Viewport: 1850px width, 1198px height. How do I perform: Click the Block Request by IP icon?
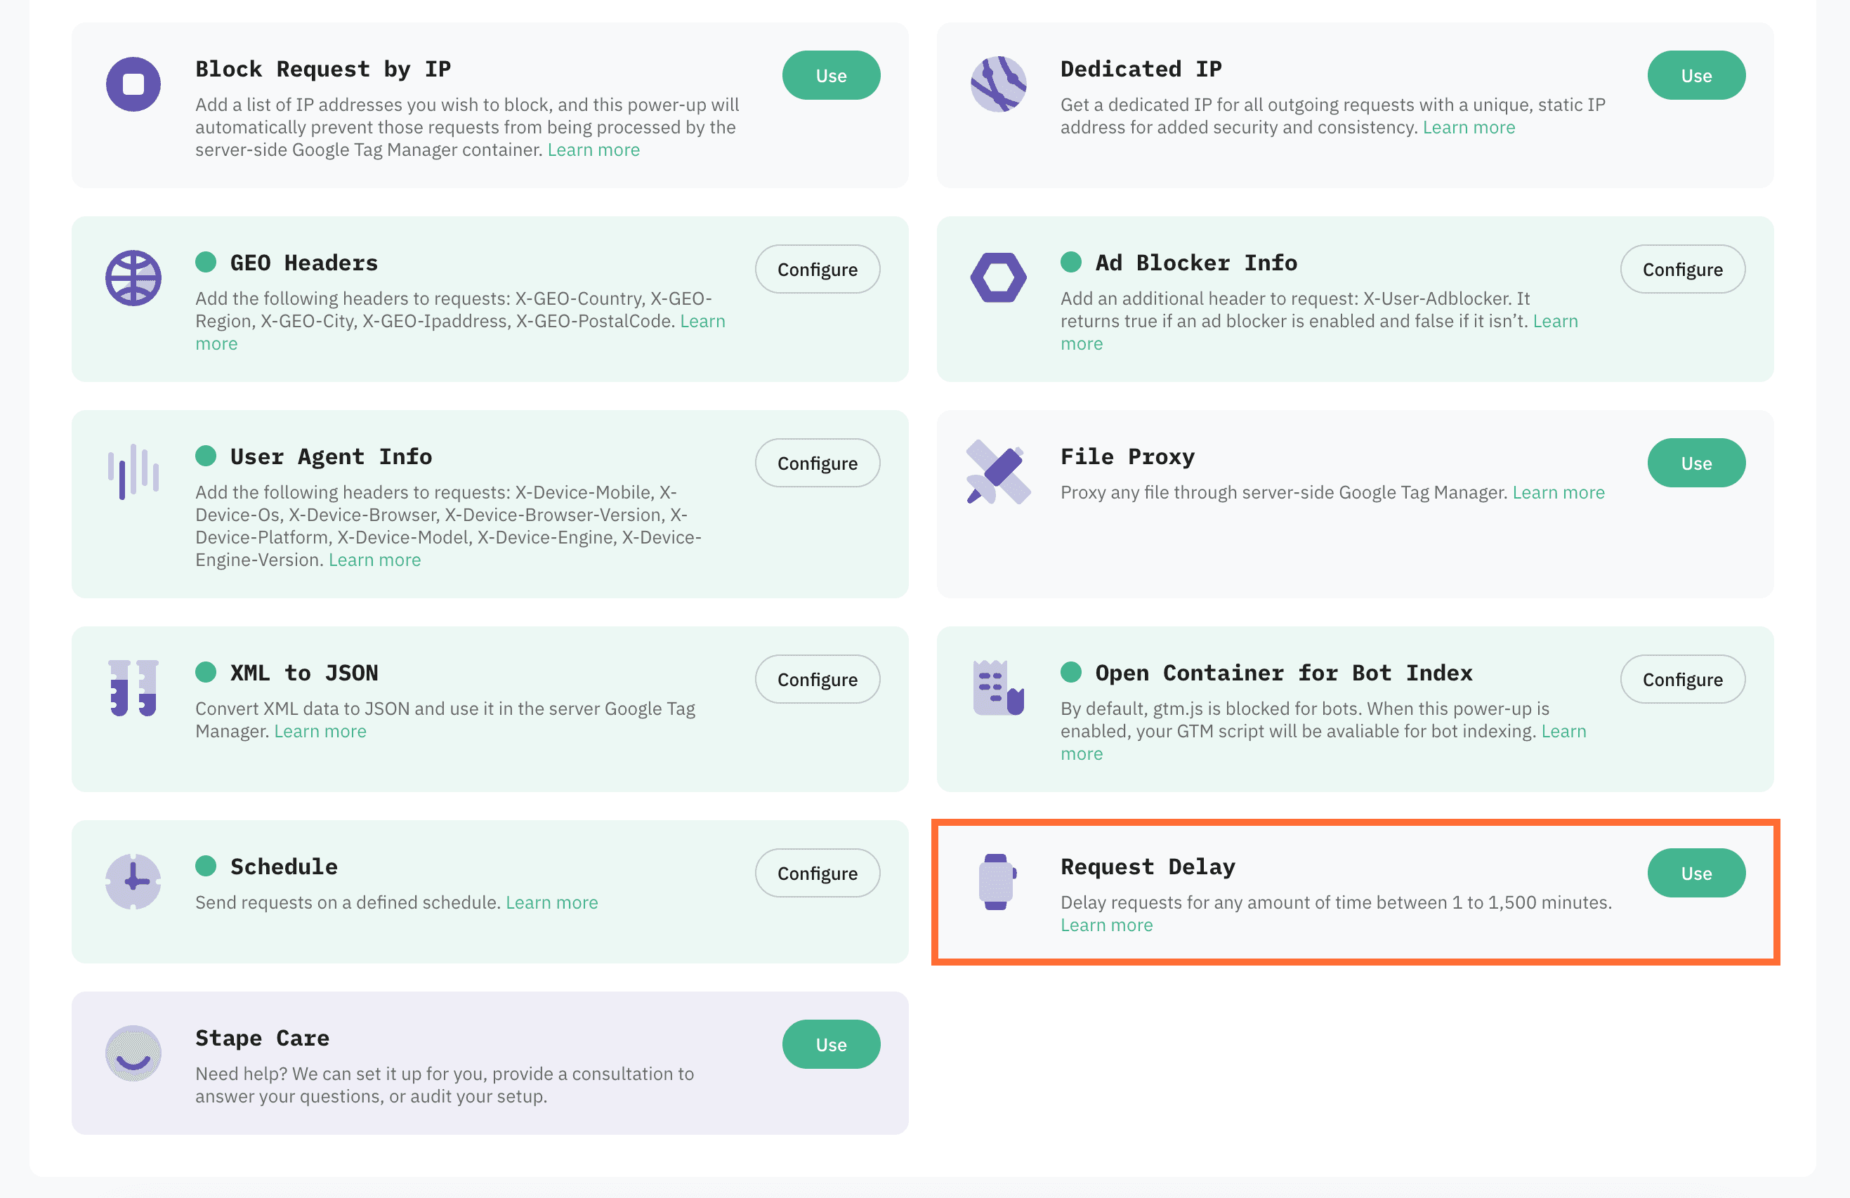133,84
